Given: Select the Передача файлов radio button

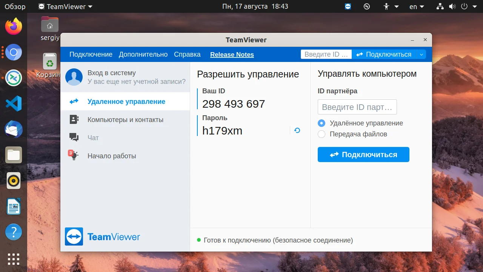Looking at the screenshot, I should (321, 134).
